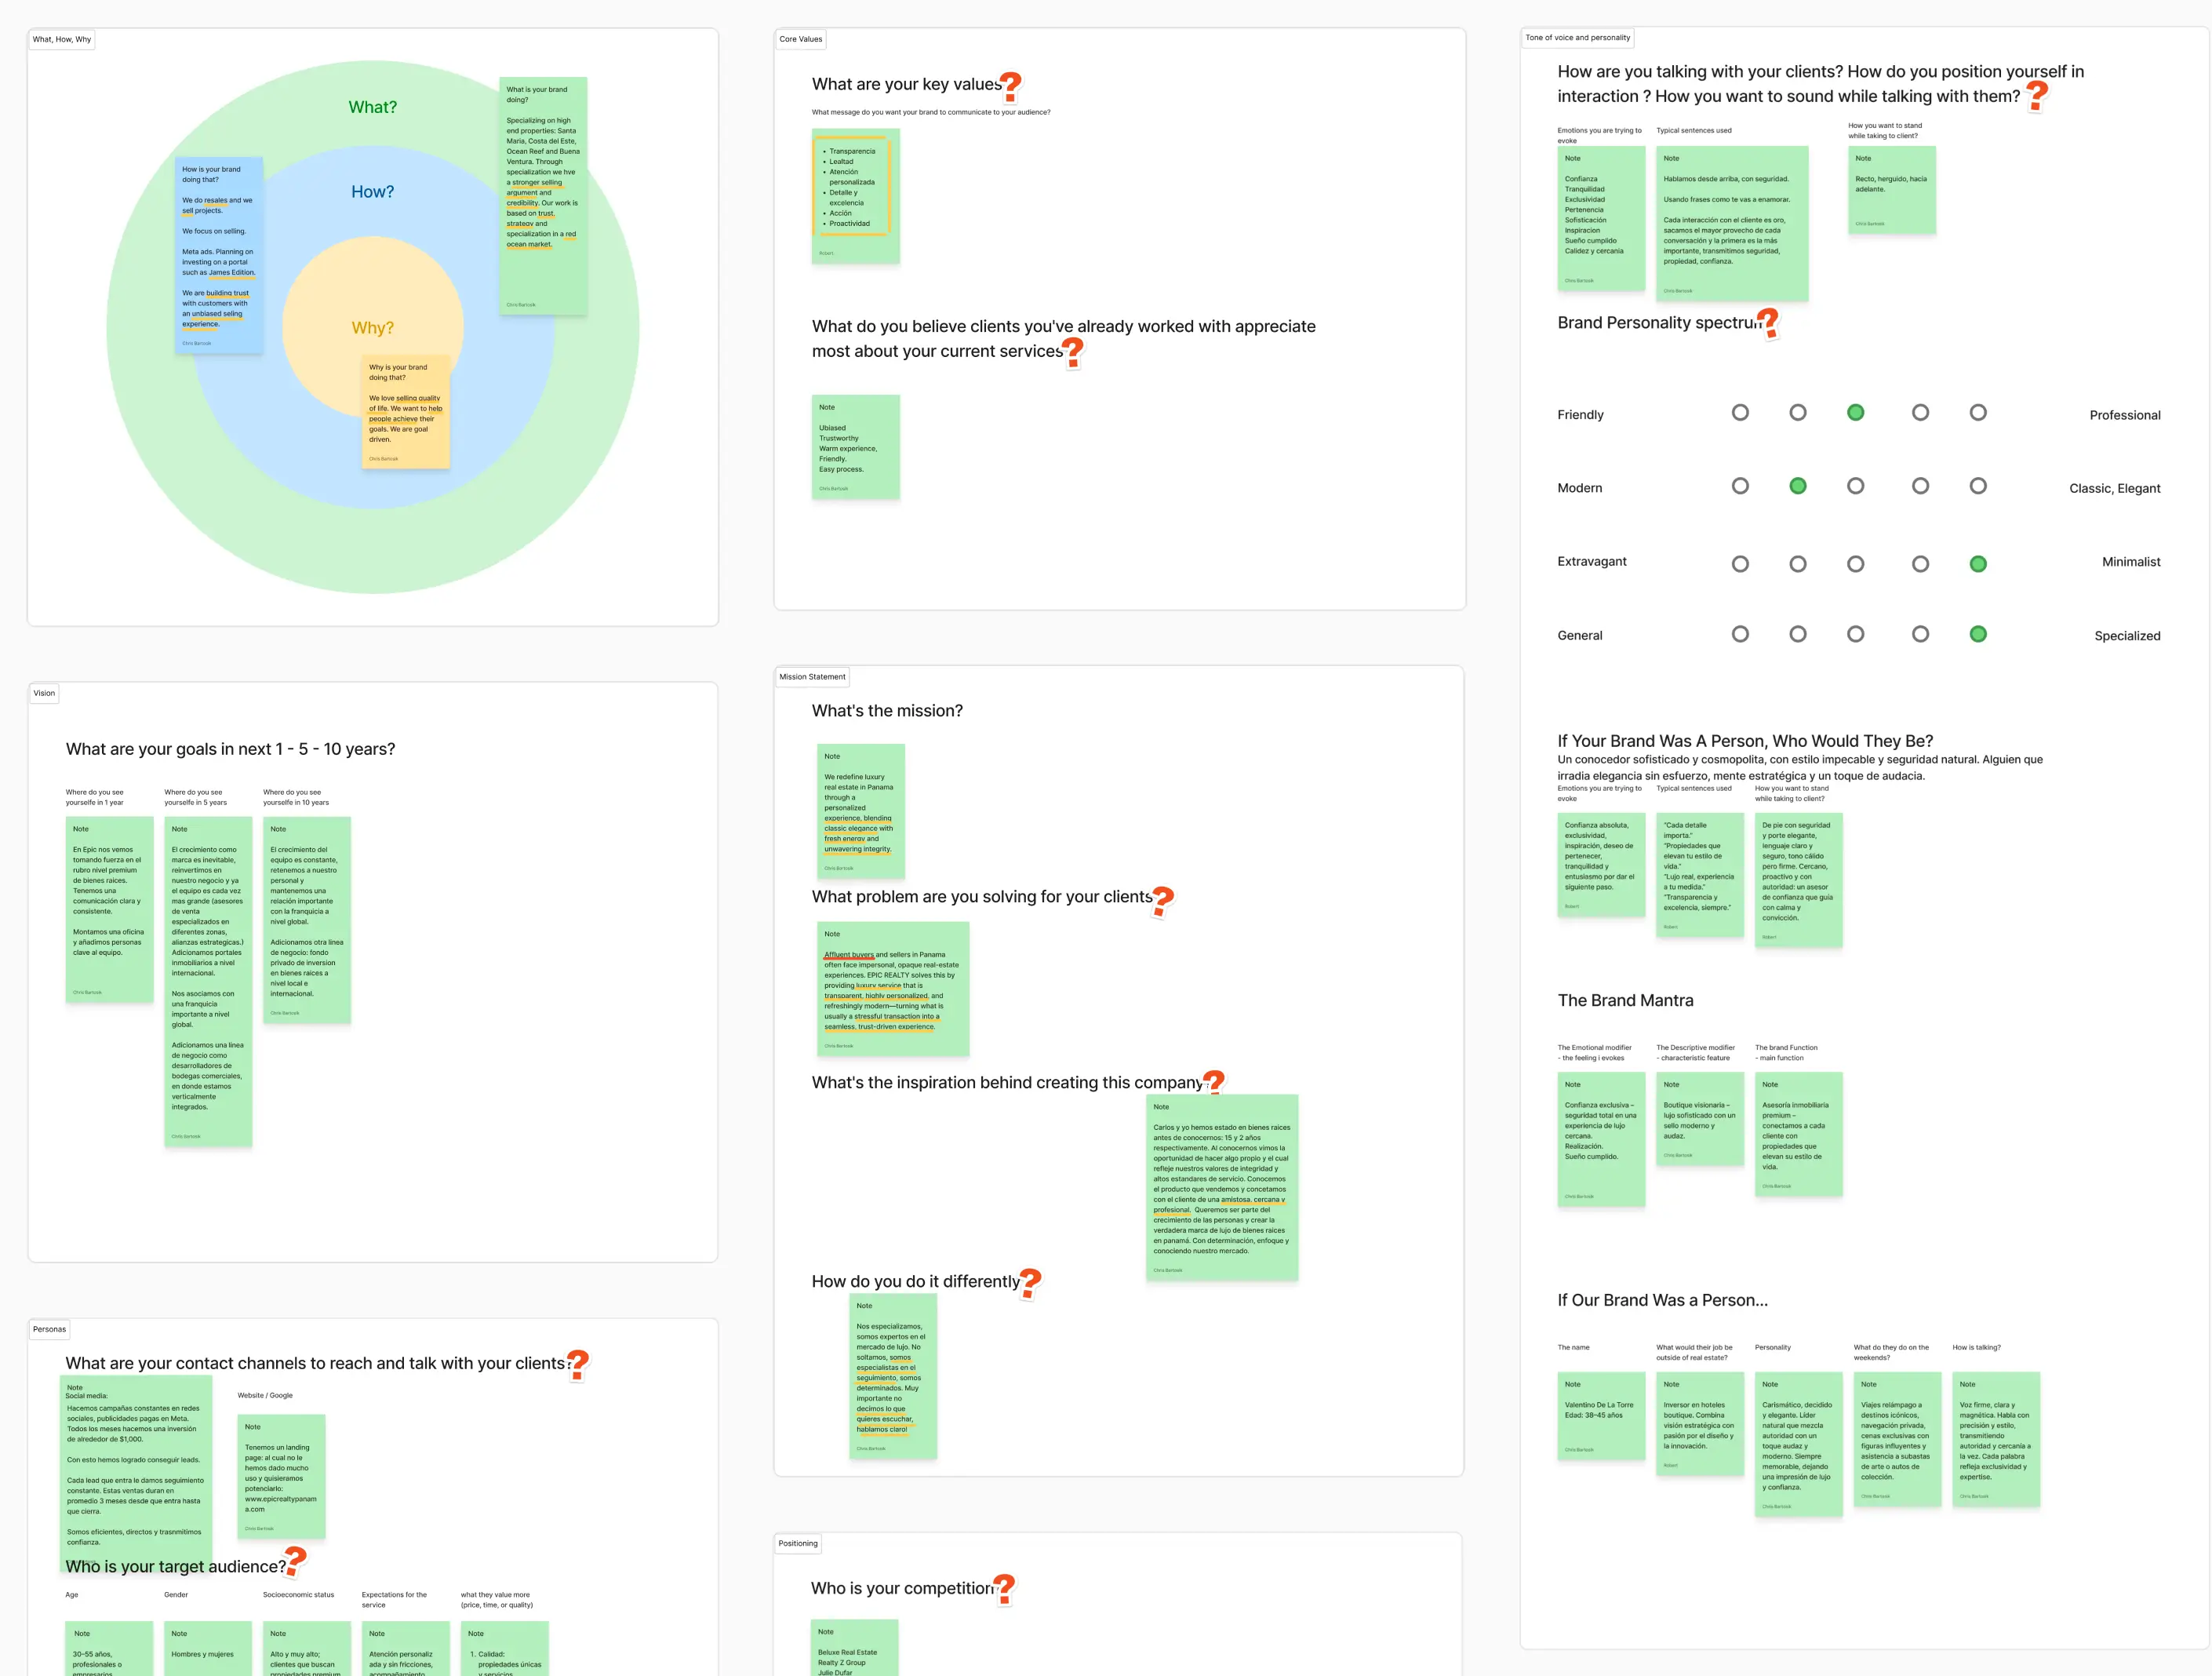
Task: Click the 'The Brand Mantra' heading
Action: pos(1626,1000)
